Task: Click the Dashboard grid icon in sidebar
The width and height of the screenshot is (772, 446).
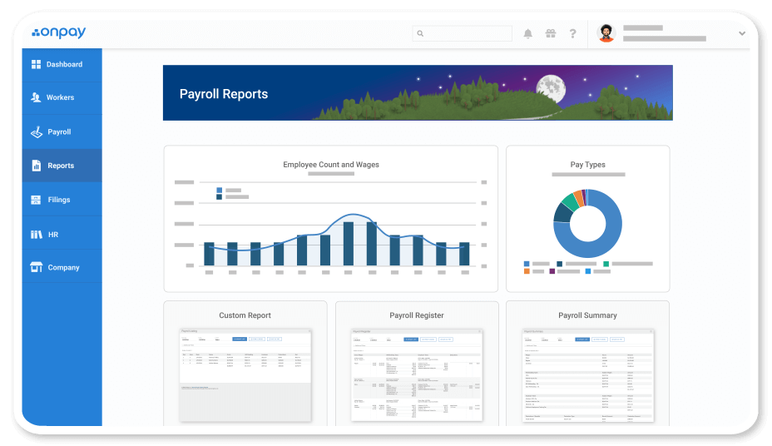Action: tap(36, 64)
